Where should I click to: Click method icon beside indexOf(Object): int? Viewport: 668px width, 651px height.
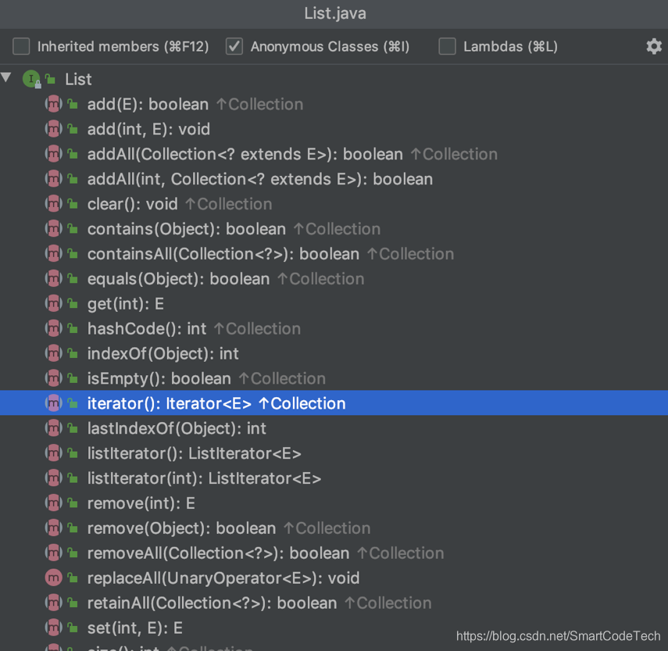pyautogui.click(x=54, y=353)
